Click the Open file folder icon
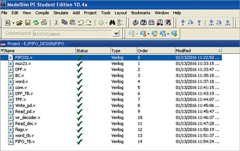The image size is (240, 151). [x=19, y=22]
